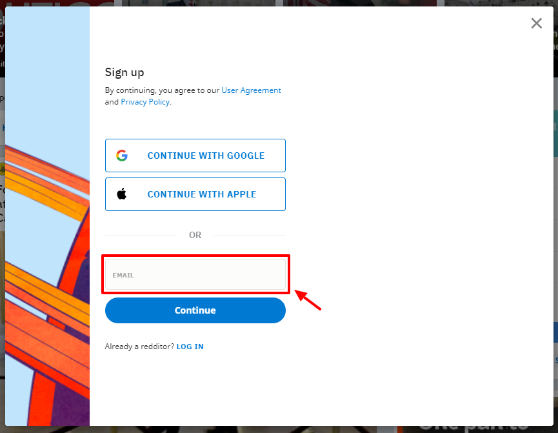558x433 pixels.
Task: Open the Privacy Policy link
Action: pyautogui.click(x=145, y=102)
